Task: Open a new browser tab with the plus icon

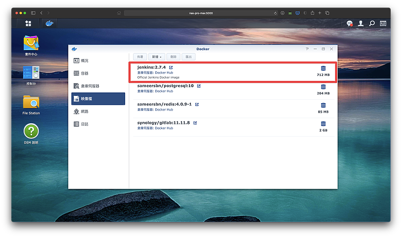Action: (x=320, y=13)
